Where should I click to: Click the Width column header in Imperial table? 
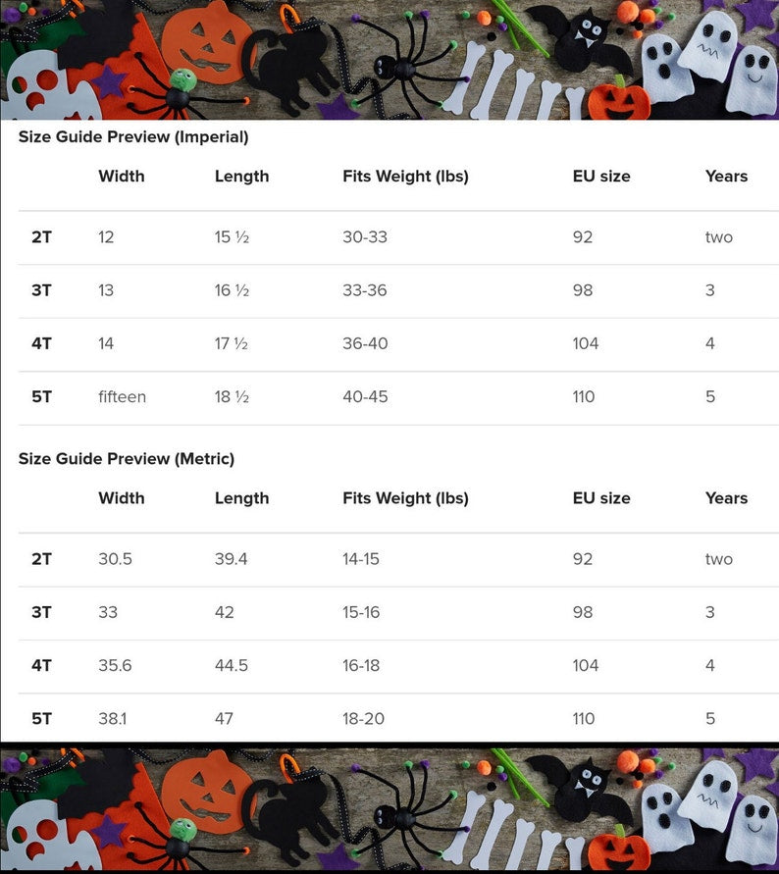click(x=122, y=177)
